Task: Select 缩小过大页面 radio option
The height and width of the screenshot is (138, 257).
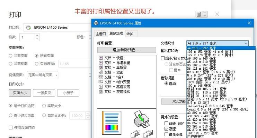Action: [x=10, y=116]
